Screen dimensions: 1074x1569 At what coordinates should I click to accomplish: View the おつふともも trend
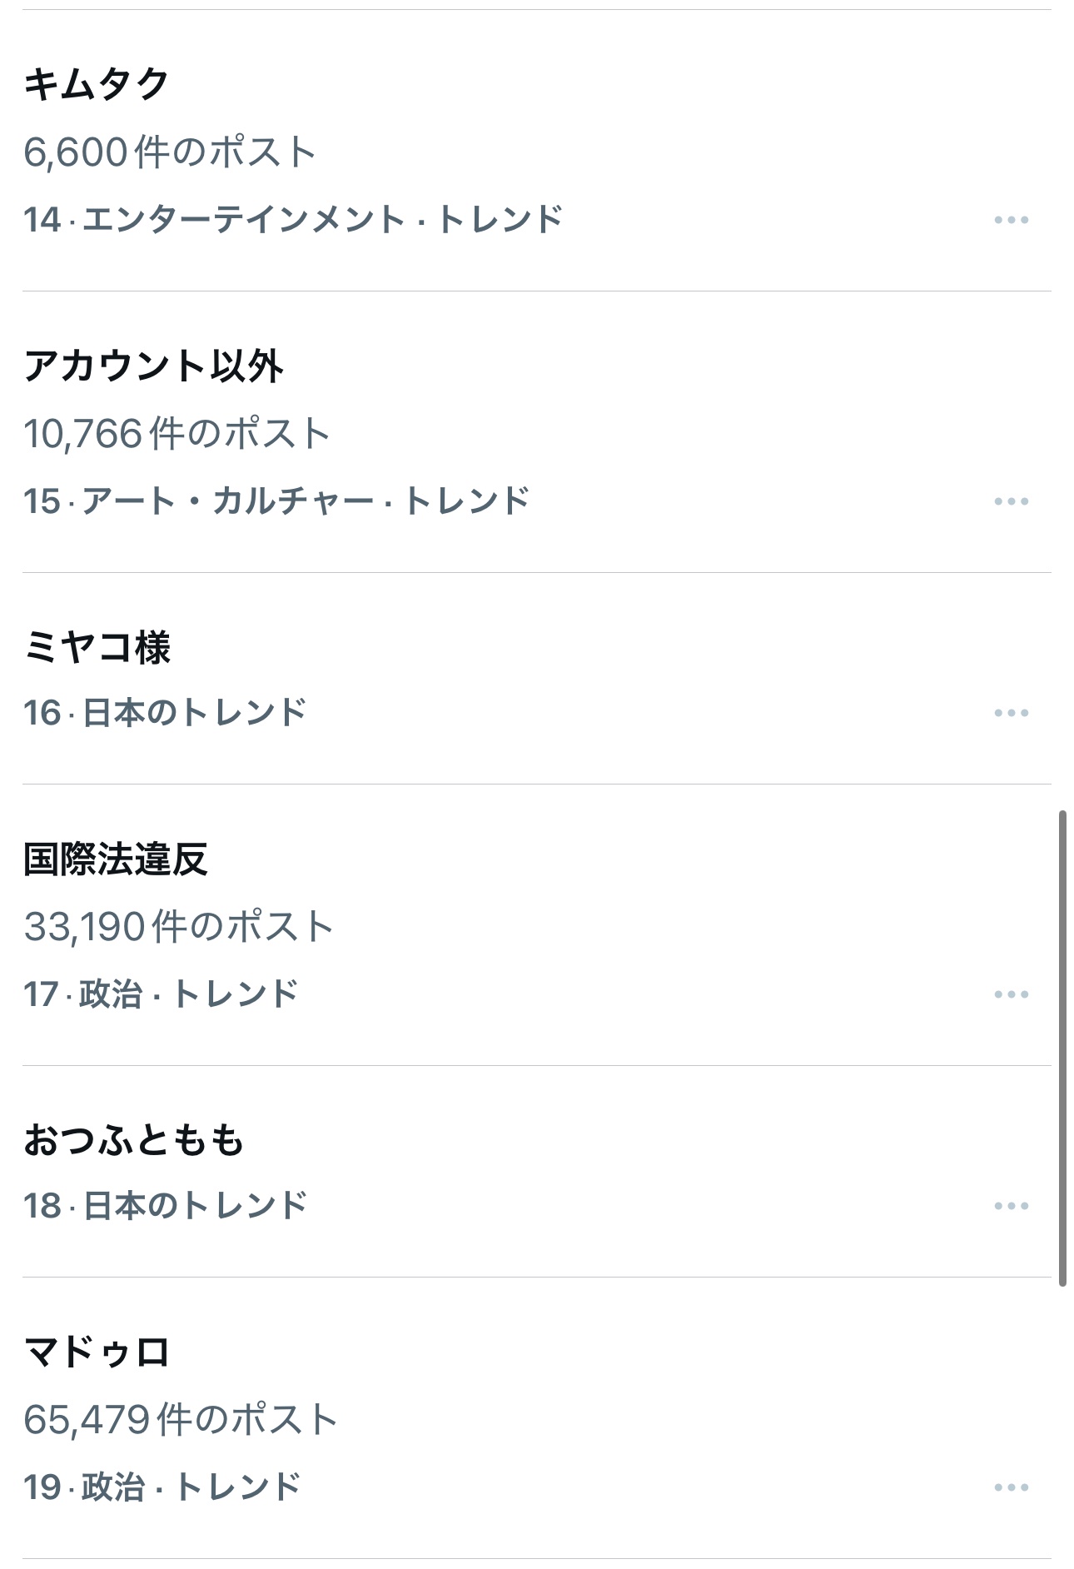[133, 1140]
